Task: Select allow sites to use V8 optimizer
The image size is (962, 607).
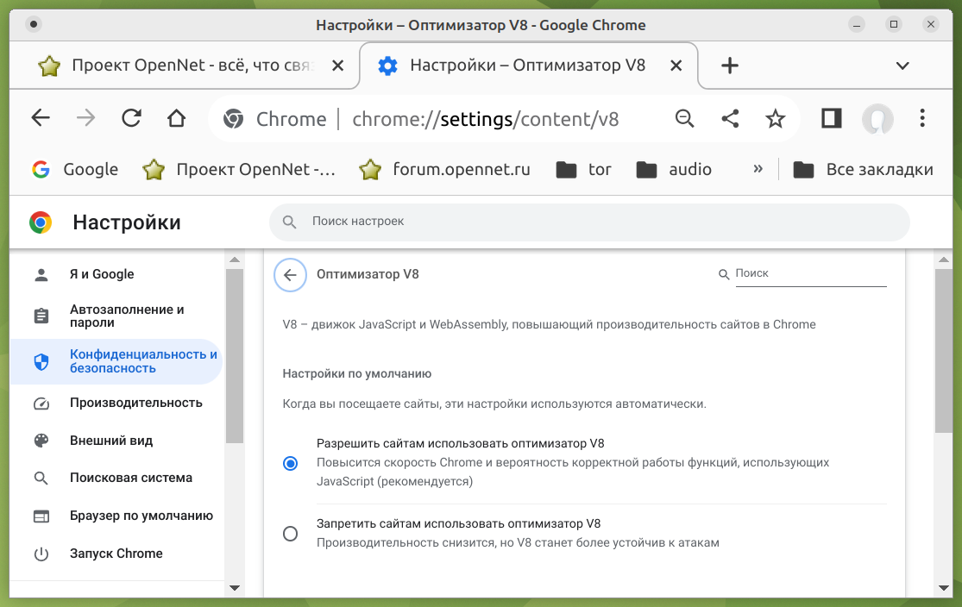Action: click(291, 463)
